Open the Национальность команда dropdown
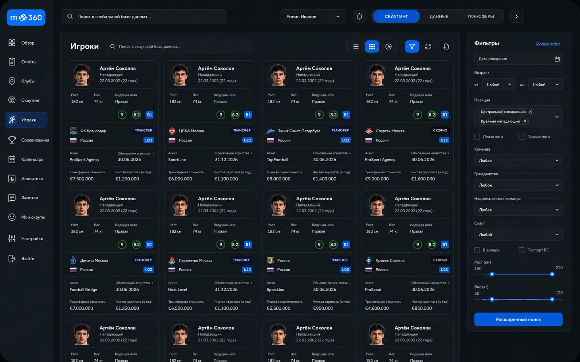This screenshot has height=362, width=580. point(518,210)
